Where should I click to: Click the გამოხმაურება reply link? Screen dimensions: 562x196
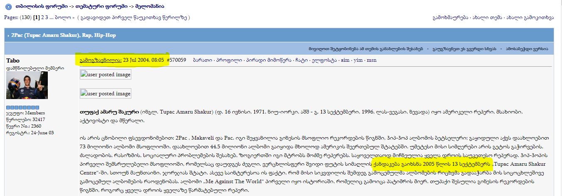[x=451, y=18]
